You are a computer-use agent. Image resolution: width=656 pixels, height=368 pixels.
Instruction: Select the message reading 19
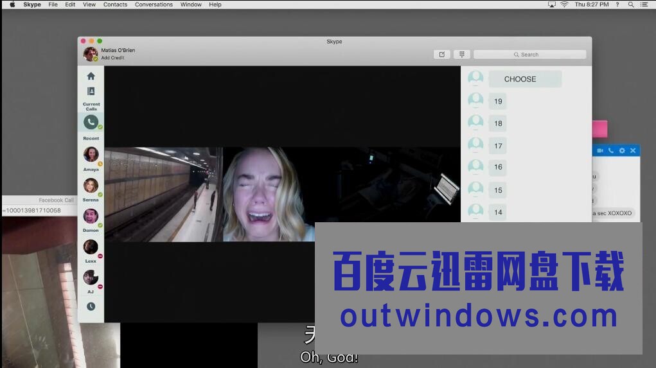(498, 101)
